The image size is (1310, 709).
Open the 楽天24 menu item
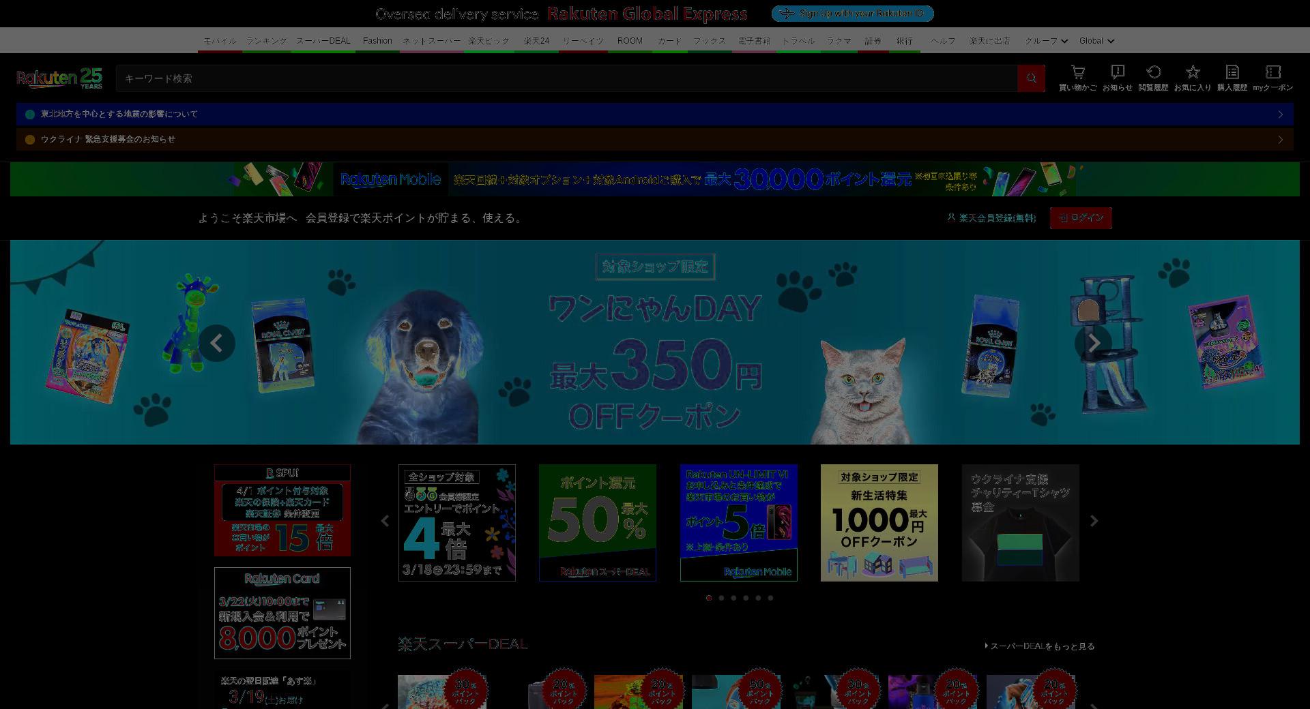[536, 41]
